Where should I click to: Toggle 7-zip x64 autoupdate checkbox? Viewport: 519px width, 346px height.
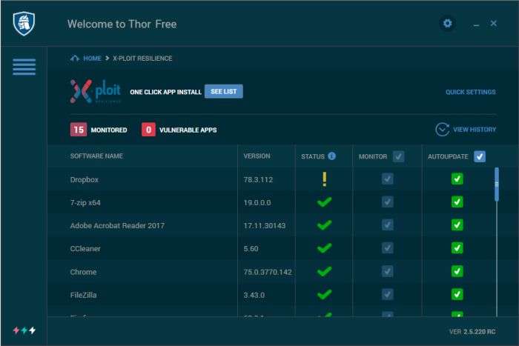457,202
